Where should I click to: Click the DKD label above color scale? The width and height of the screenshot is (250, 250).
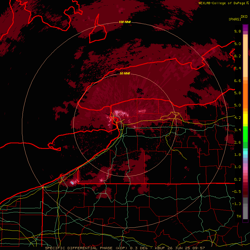(x=244, y=17)
